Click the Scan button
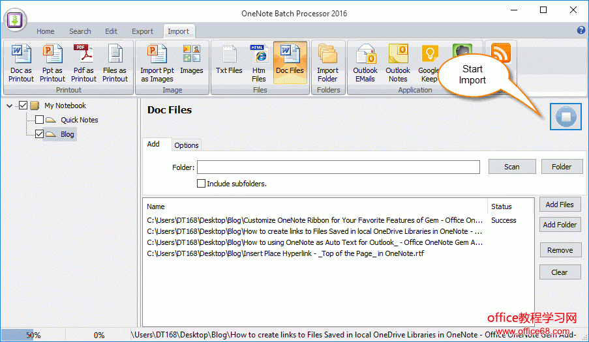589x342 pixels. point(512,167)
